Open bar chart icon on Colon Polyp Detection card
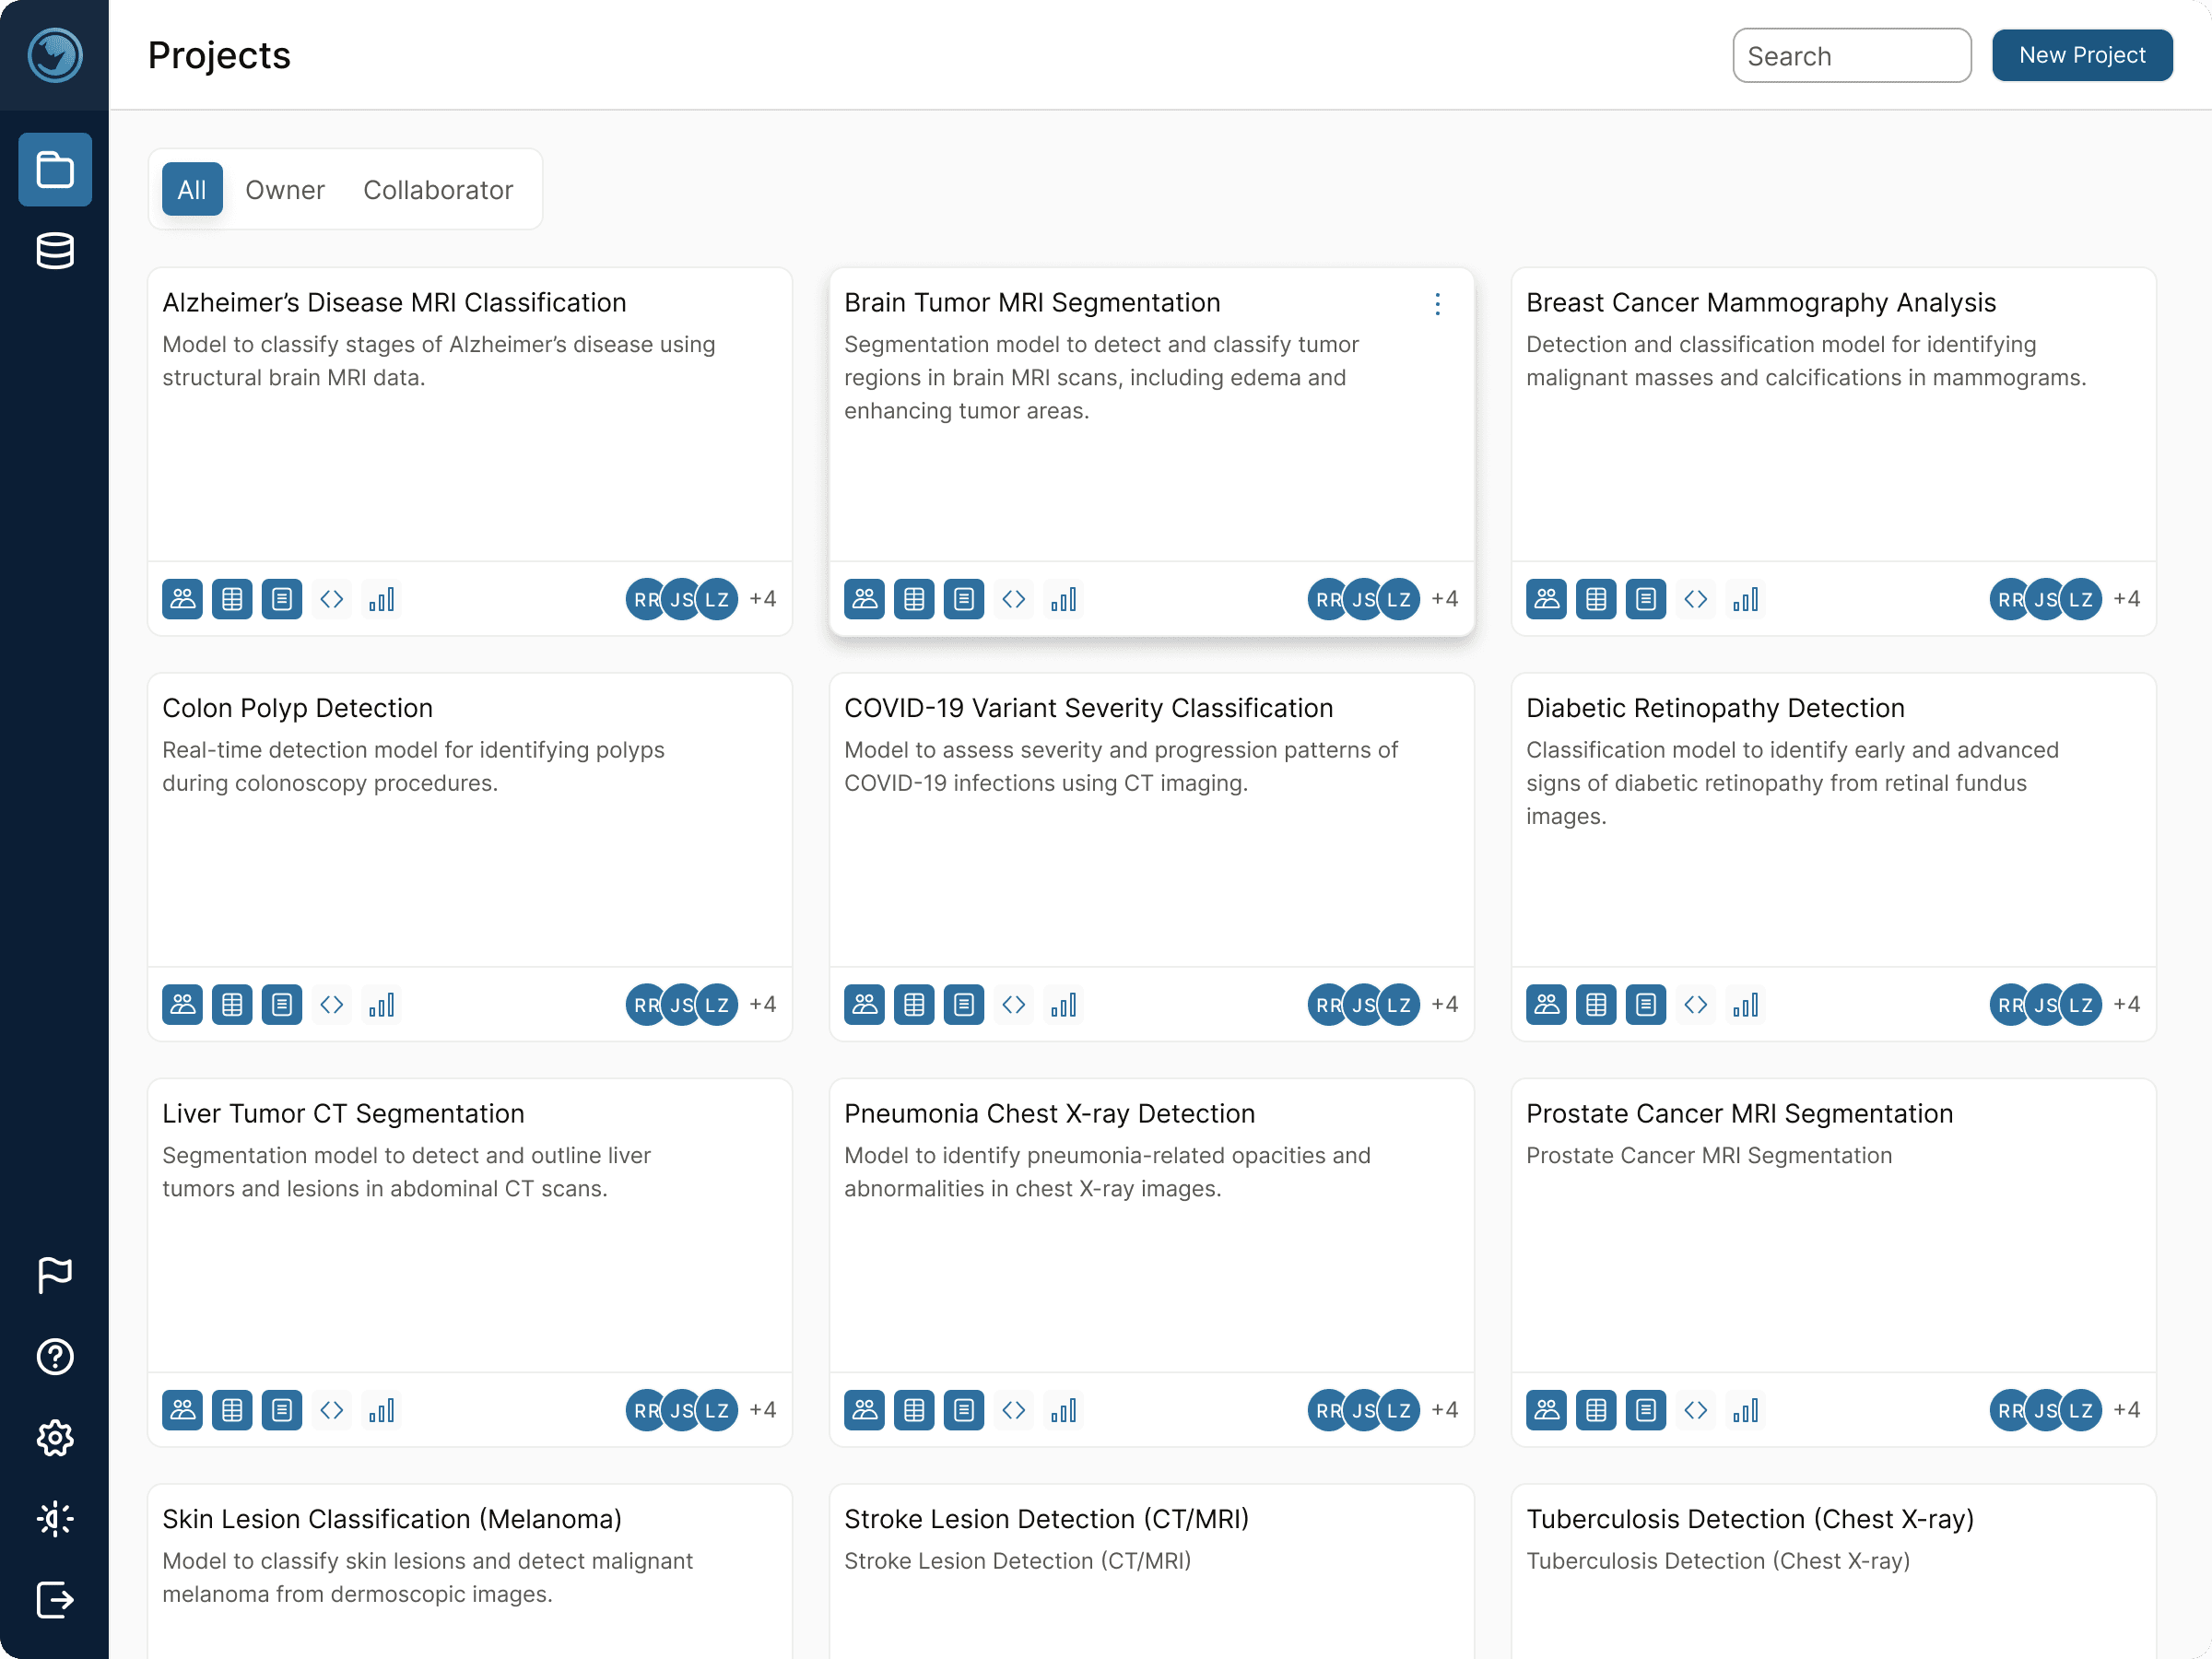This screenshot has height=1659, width=2212. [382, 1004]
